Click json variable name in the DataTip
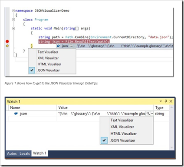This screenshot has width=184, height=167. (65, 46)
